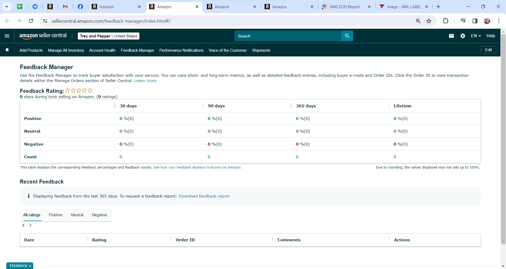The image size is (506, 269).
Task: Click the page vertical scrollbar
Action: (503, 139)
